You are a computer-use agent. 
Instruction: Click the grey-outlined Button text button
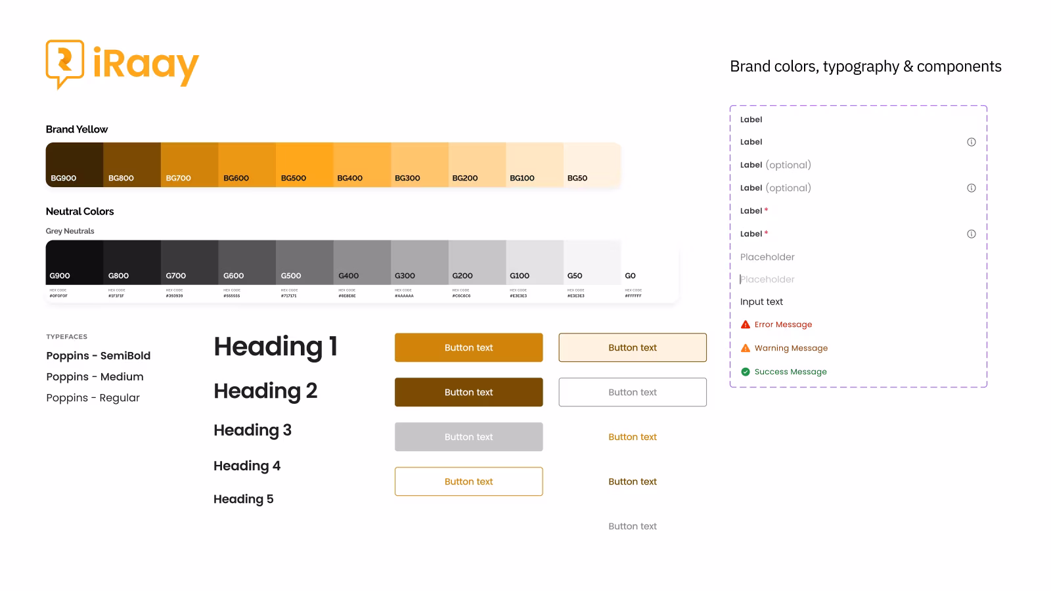pos(633,392)
